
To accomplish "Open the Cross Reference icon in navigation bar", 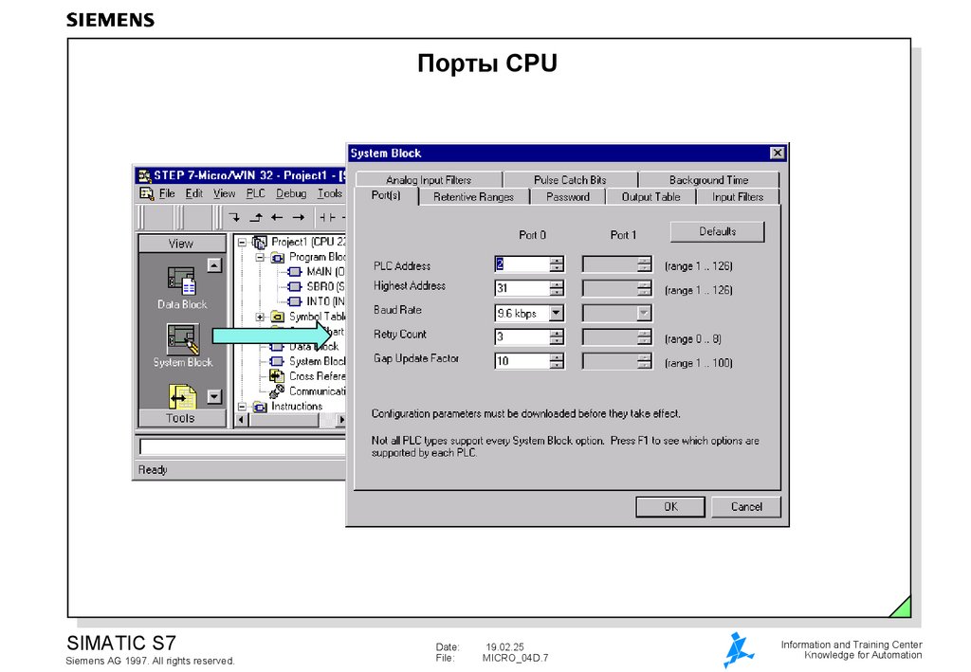I will tap(182, 396).
